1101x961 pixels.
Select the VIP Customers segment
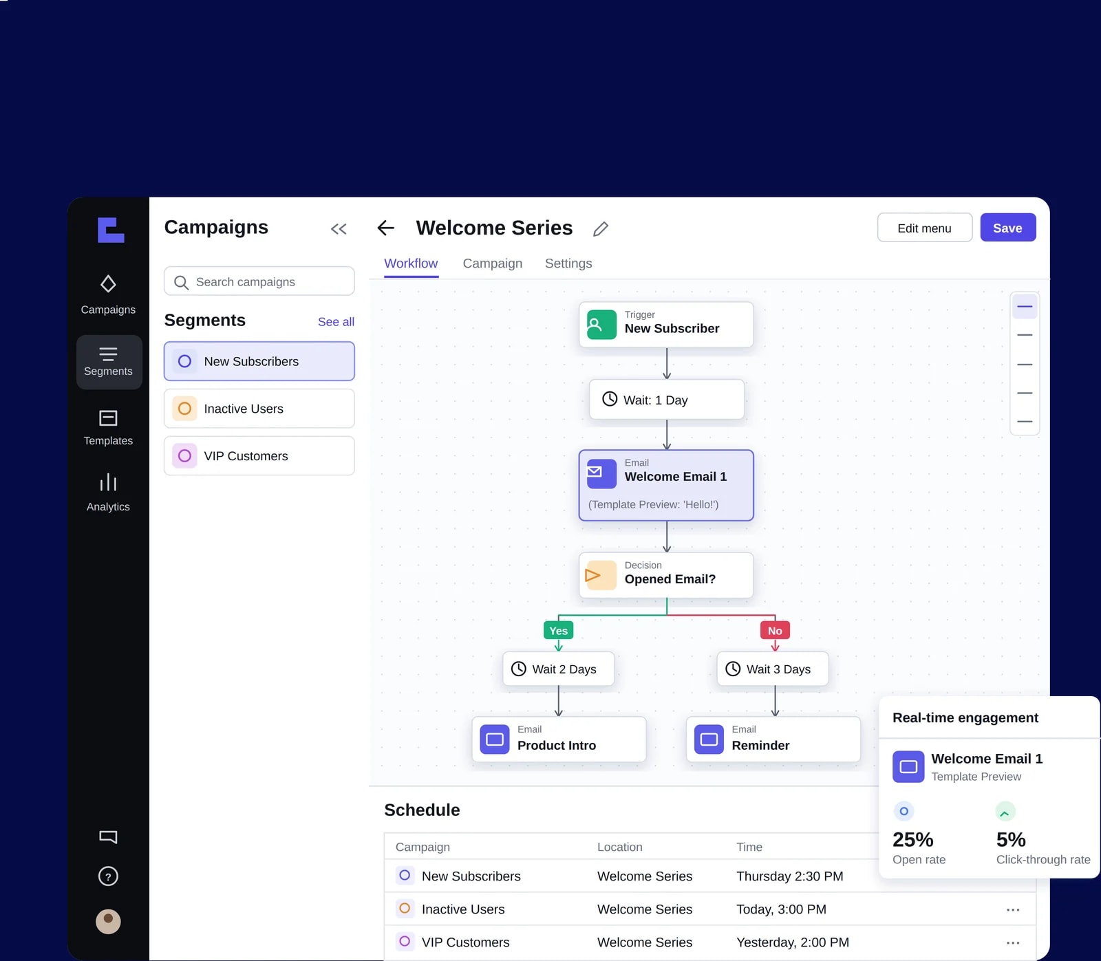pos(259,455)
